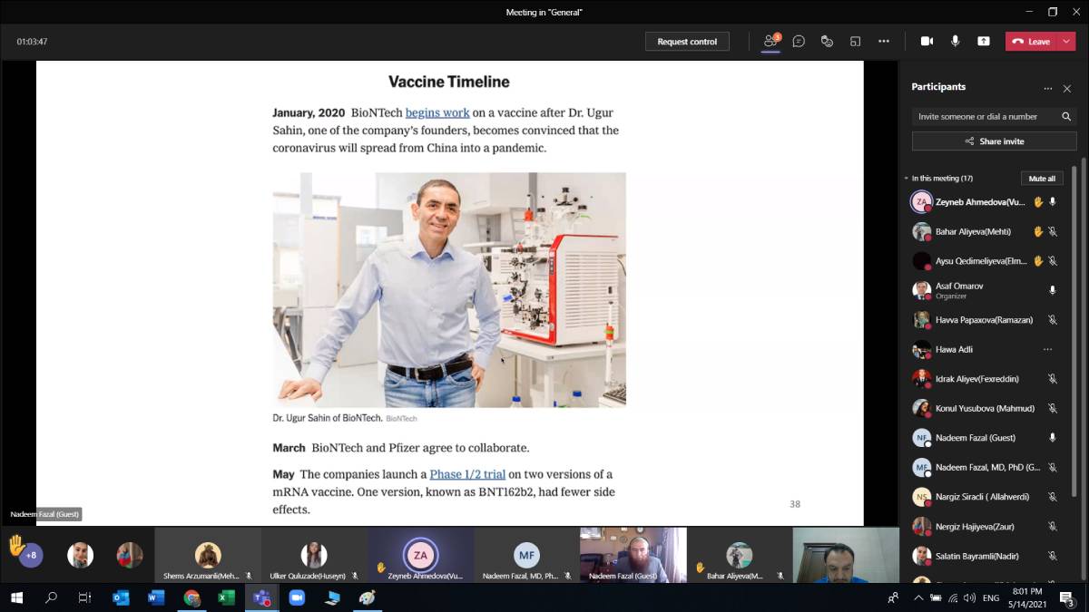Viewport: 1089px width, 612px height.
Task: Open the breakout rooms icon
Action: (855, 41)
